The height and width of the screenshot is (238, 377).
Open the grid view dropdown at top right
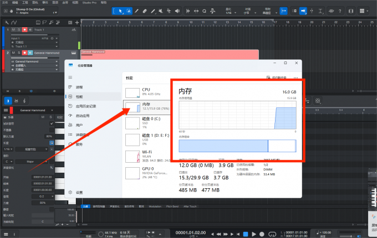coord(364,11)
